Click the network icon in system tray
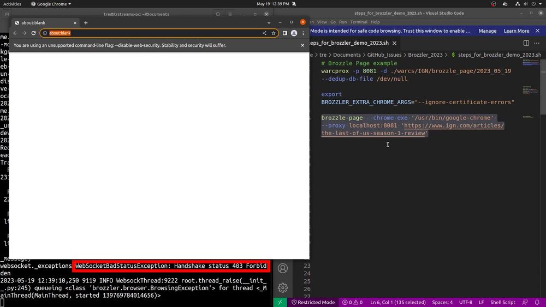Image resolution: width=546 pixels, height=307 pixels. click(x=518, y=4)
